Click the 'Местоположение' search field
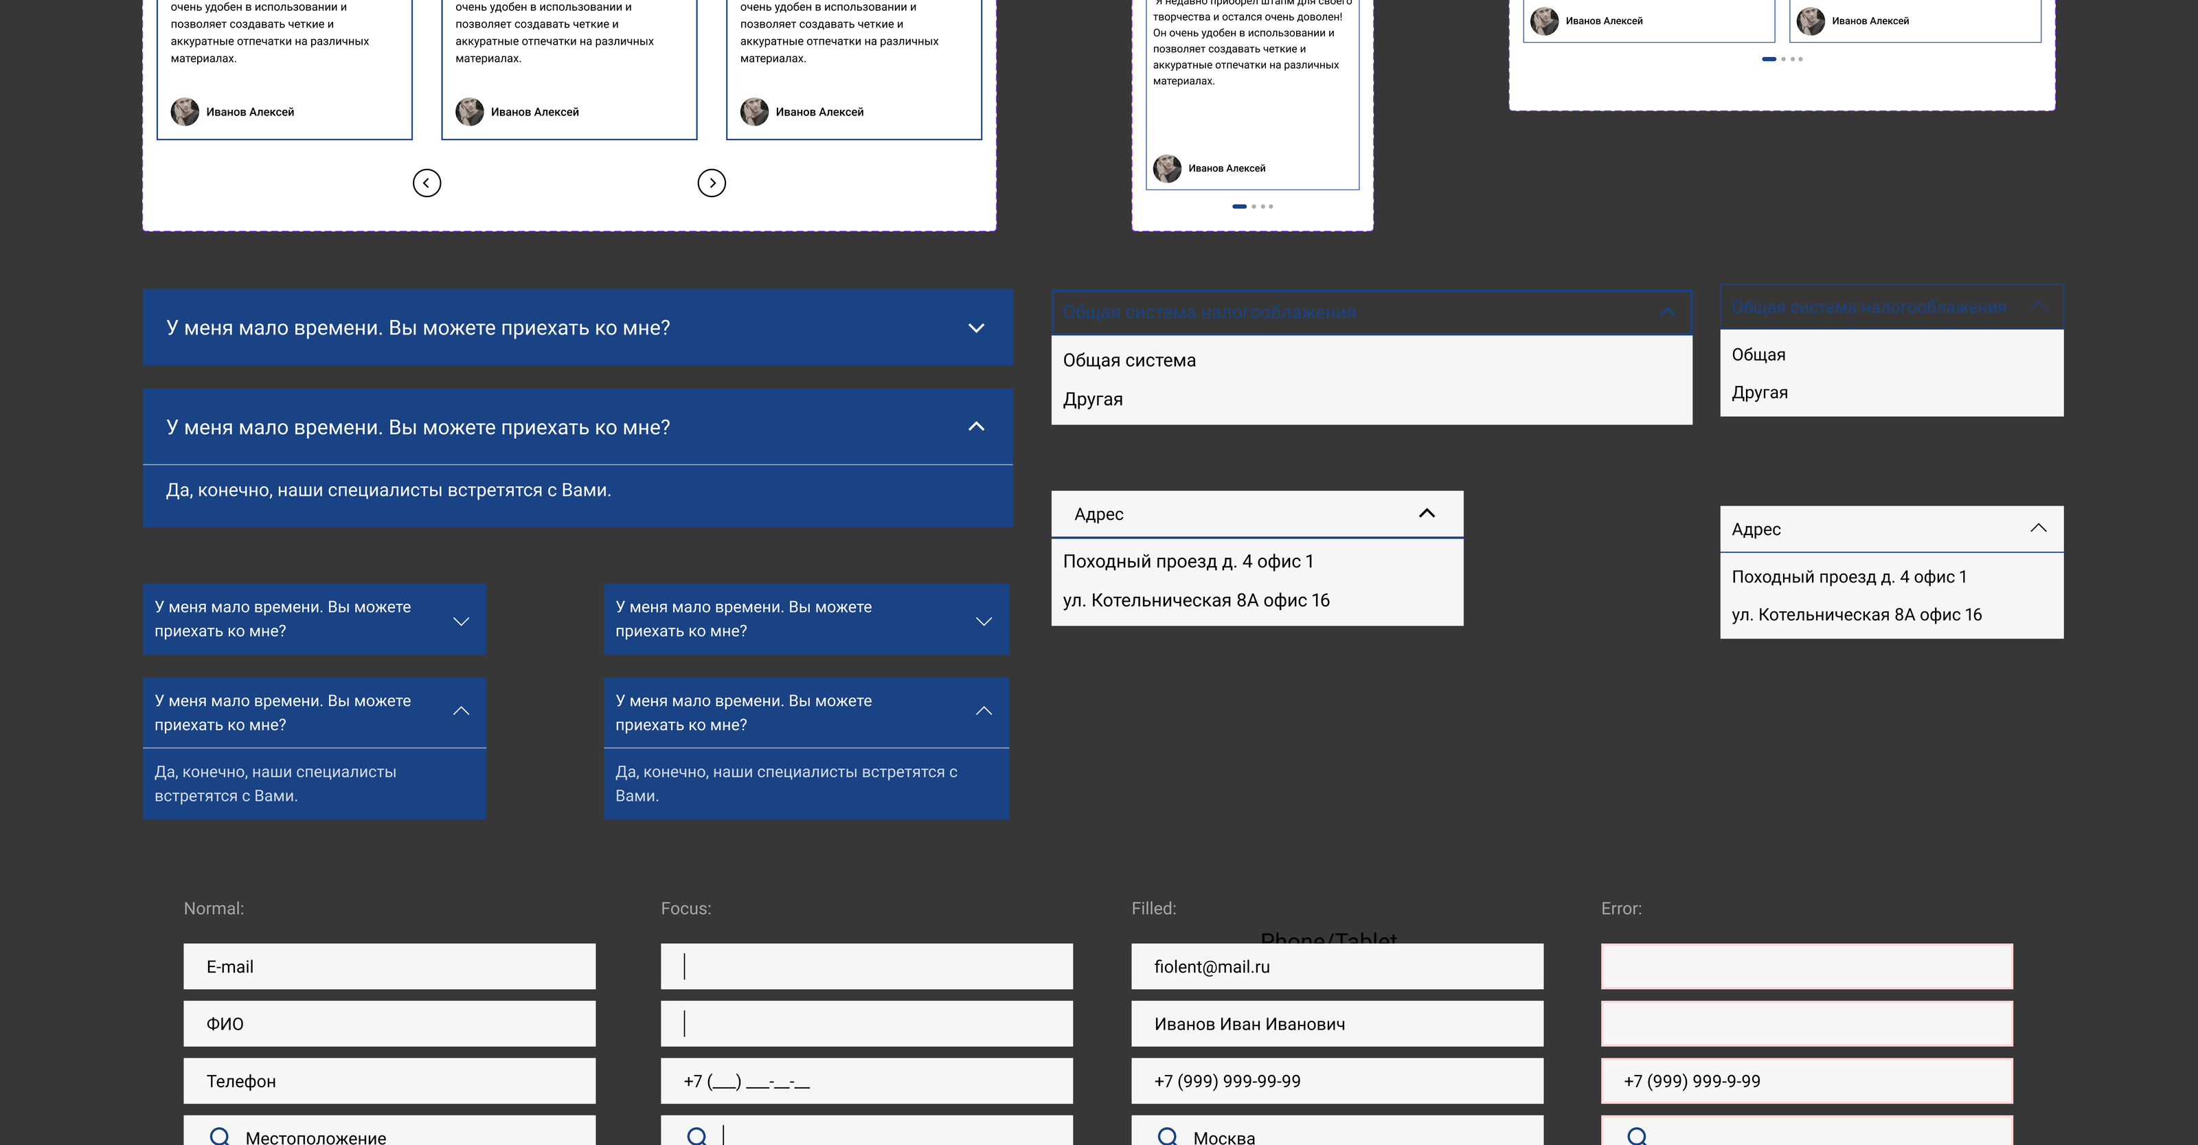The image size is (2198, 1145). pos(389,1131)
